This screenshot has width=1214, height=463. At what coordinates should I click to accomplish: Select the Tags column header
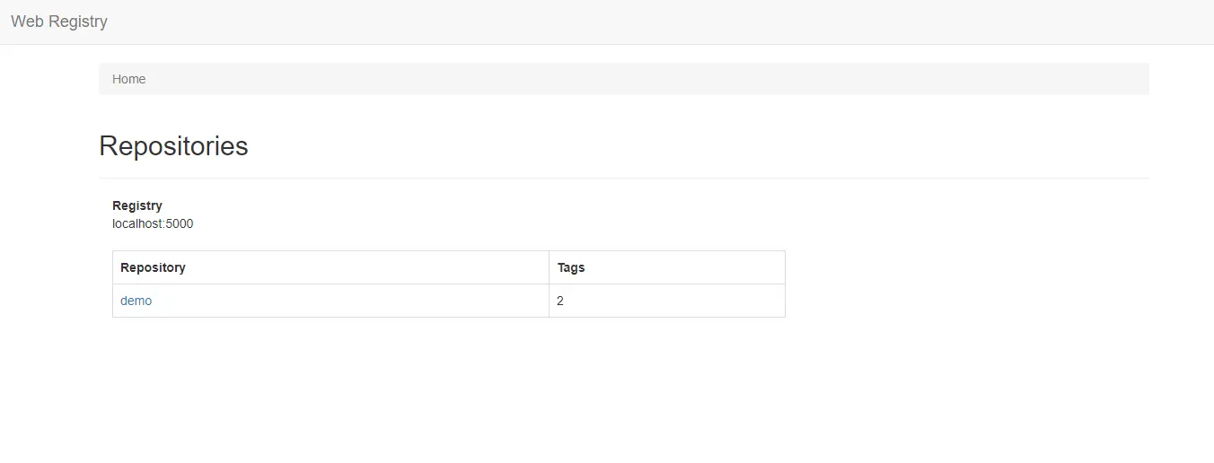571,267
